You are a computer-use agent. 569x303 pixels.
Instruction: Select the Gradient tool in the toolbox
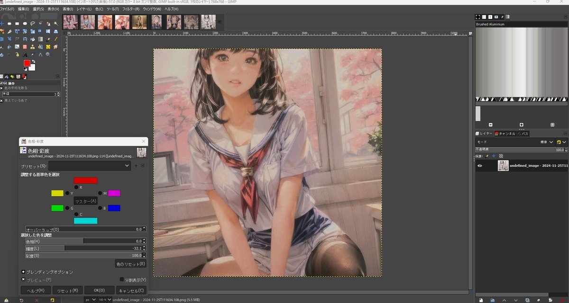[x=40, y=38]
